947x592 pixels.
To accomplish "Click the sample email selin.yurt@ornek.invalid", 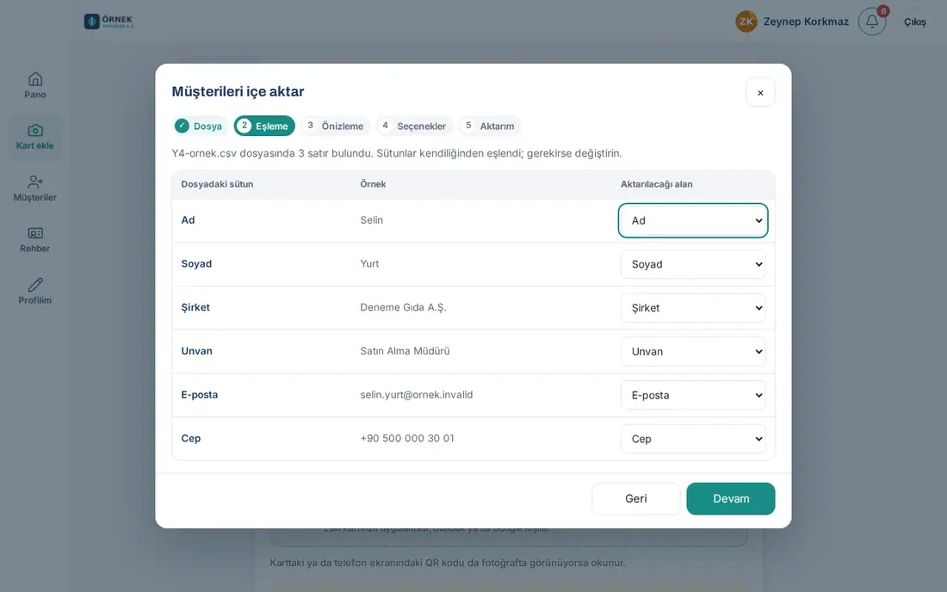I will click(x=417, y=395).
